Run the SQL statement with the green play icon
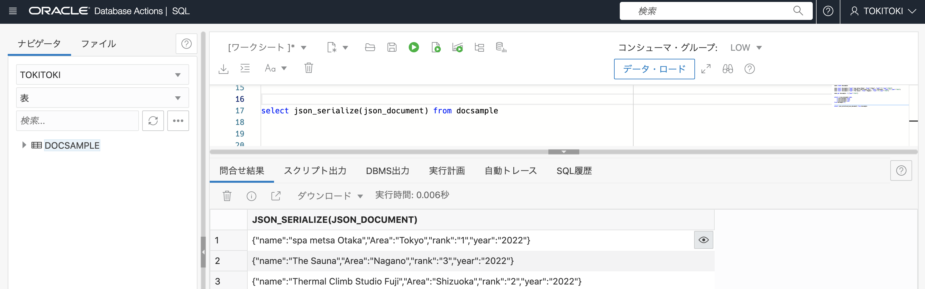 (413, 47)
